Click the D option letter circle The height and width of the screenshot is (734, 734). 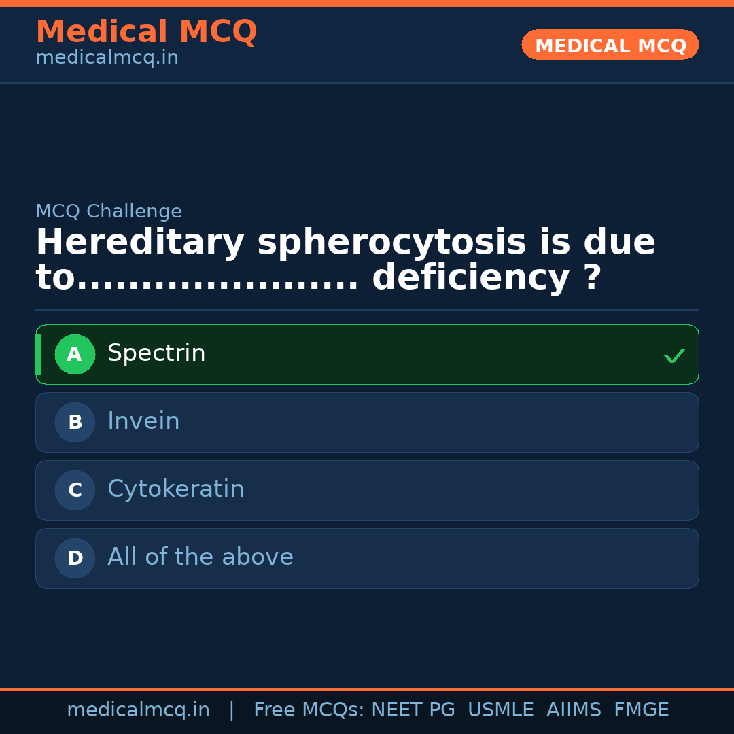click(x=75, y=558)
